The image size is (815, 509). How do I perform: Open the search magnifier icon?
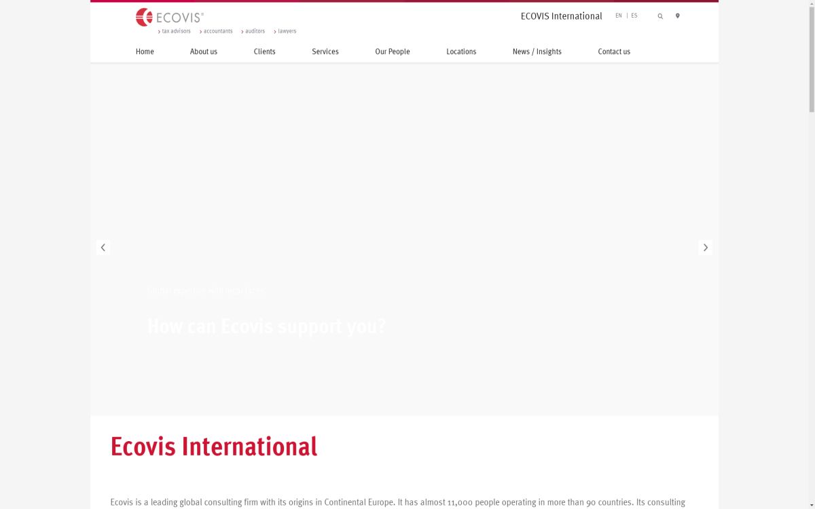click(660, 16)
